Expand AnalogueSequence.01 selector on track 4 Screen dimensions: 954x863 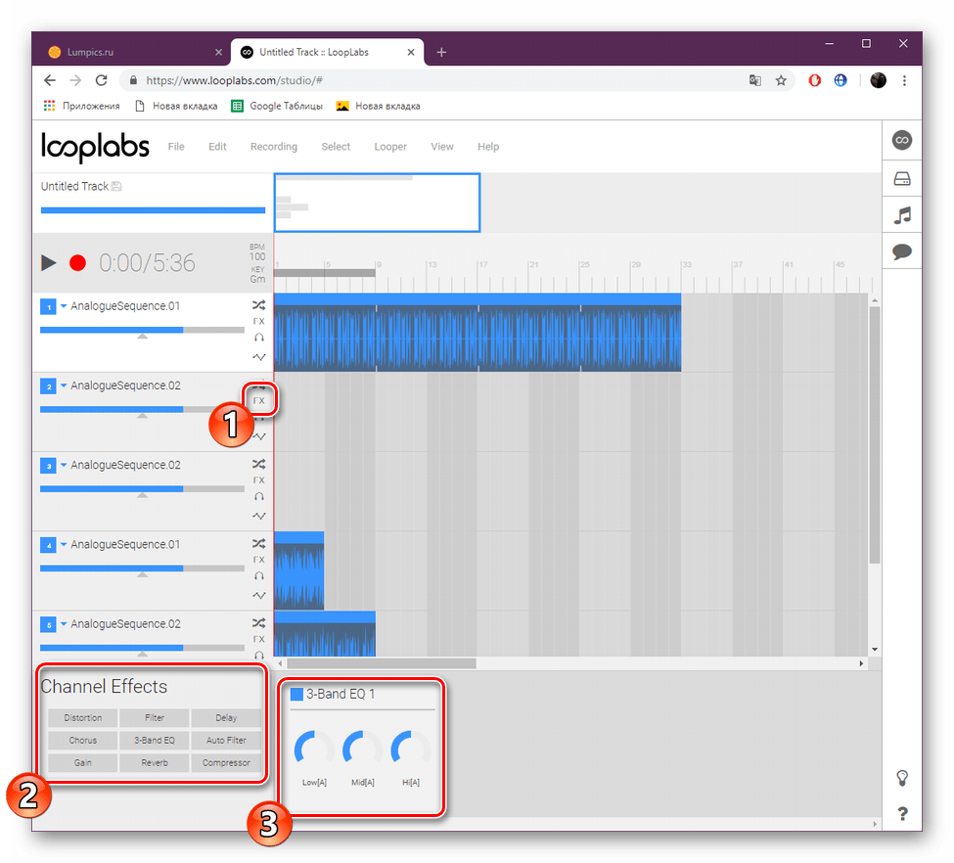62,544
